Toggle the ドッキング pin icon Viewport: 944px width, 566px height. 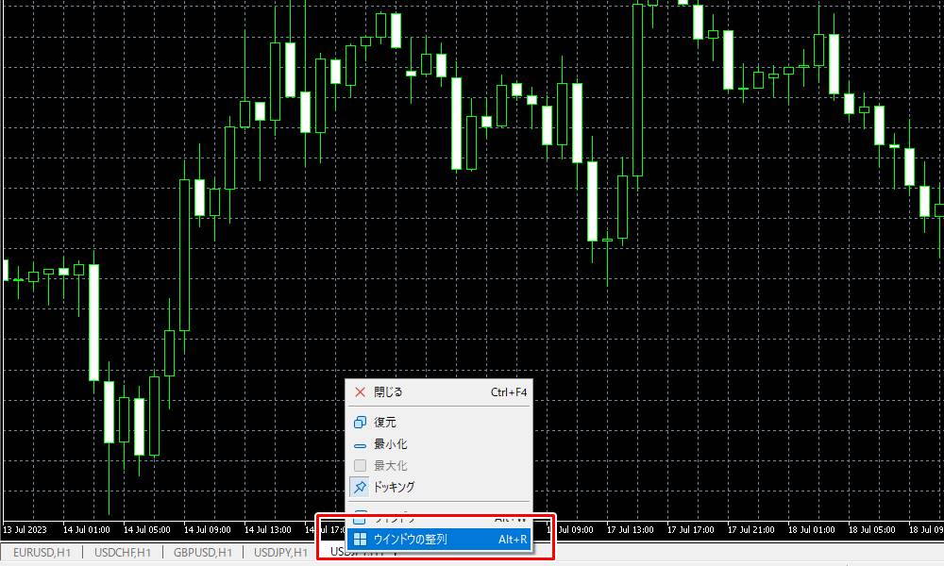click(x=360, y=487)
